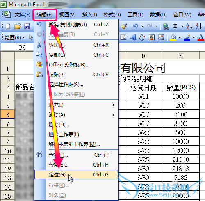This screenshot has width=205, height=201.
Task: Click the Name Box showing B6
Action: pos(17,47)
